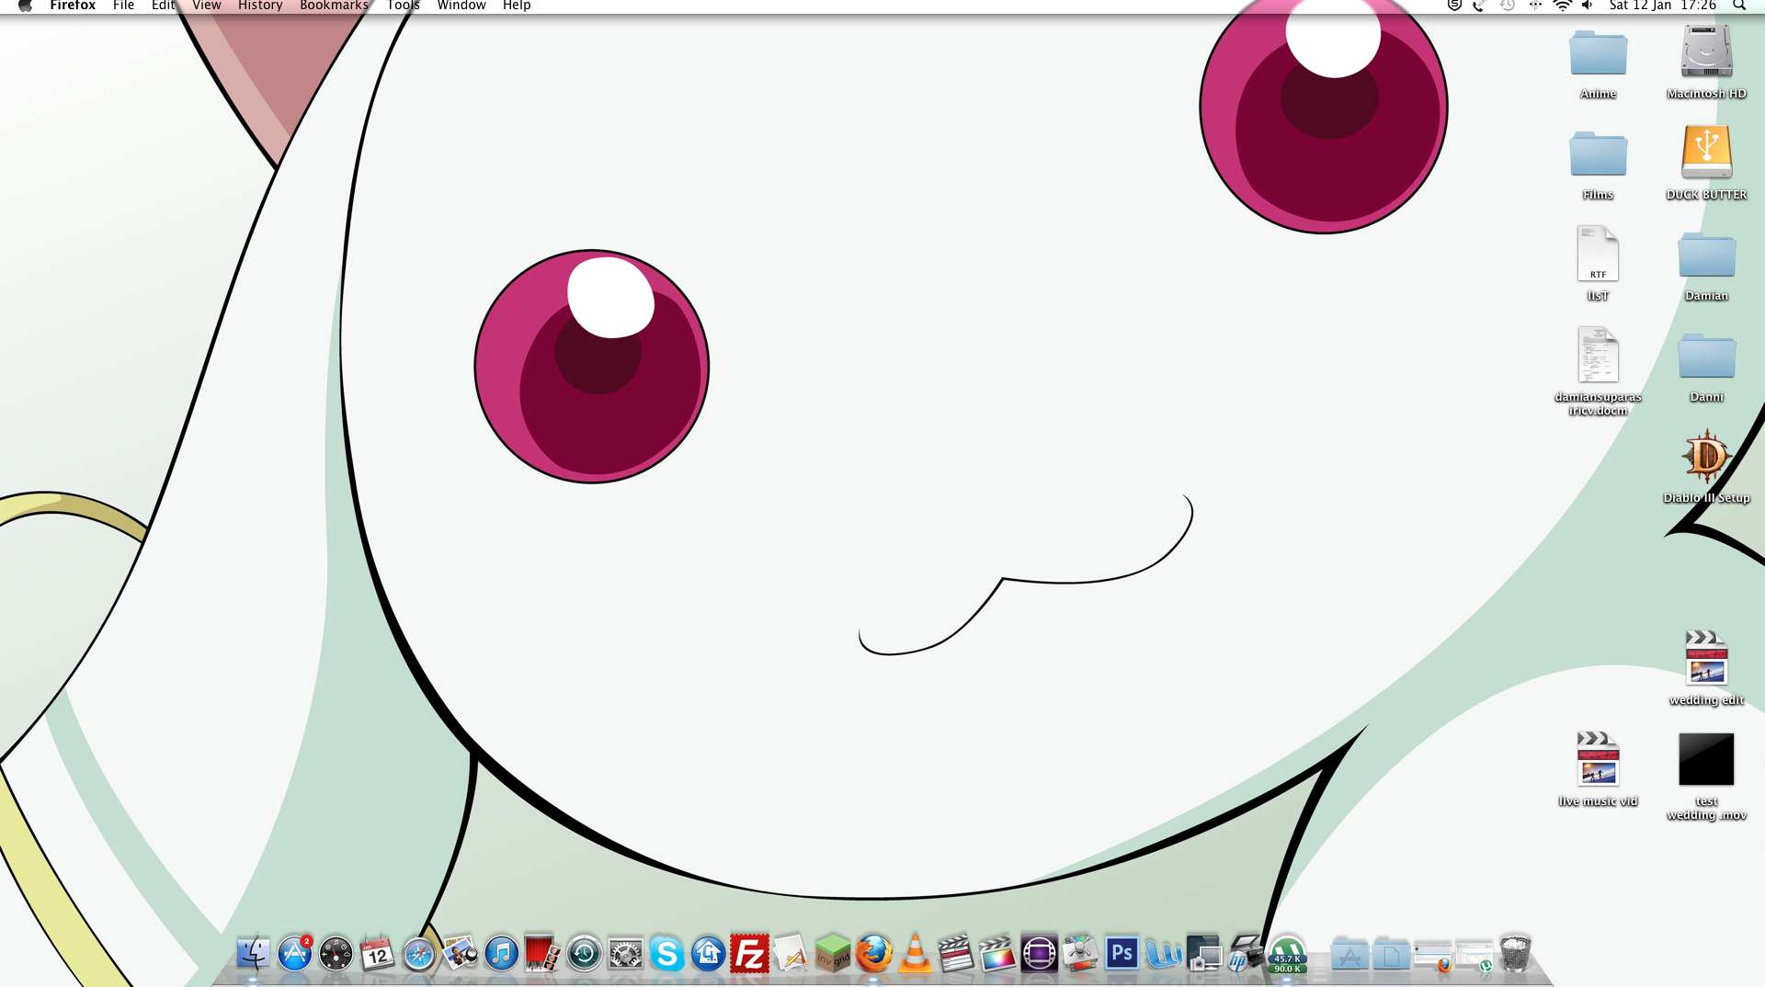Launch Time Machine from the Dock

coord(584,954)
